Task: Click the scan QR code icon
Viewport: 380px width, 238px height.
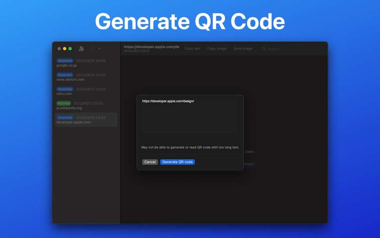Action: coord(93,48)
